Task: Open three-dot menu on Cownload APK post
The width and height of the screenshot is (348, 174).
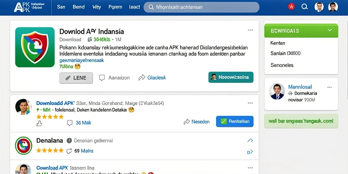Action: (x=250, y=168)
